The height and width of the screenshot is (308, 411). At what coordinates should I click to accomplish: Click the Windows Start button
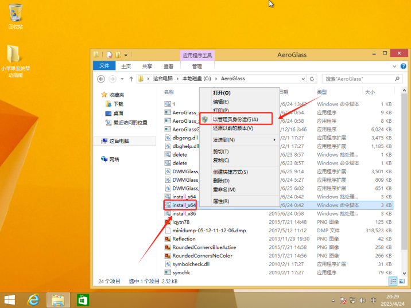point(10,300)
